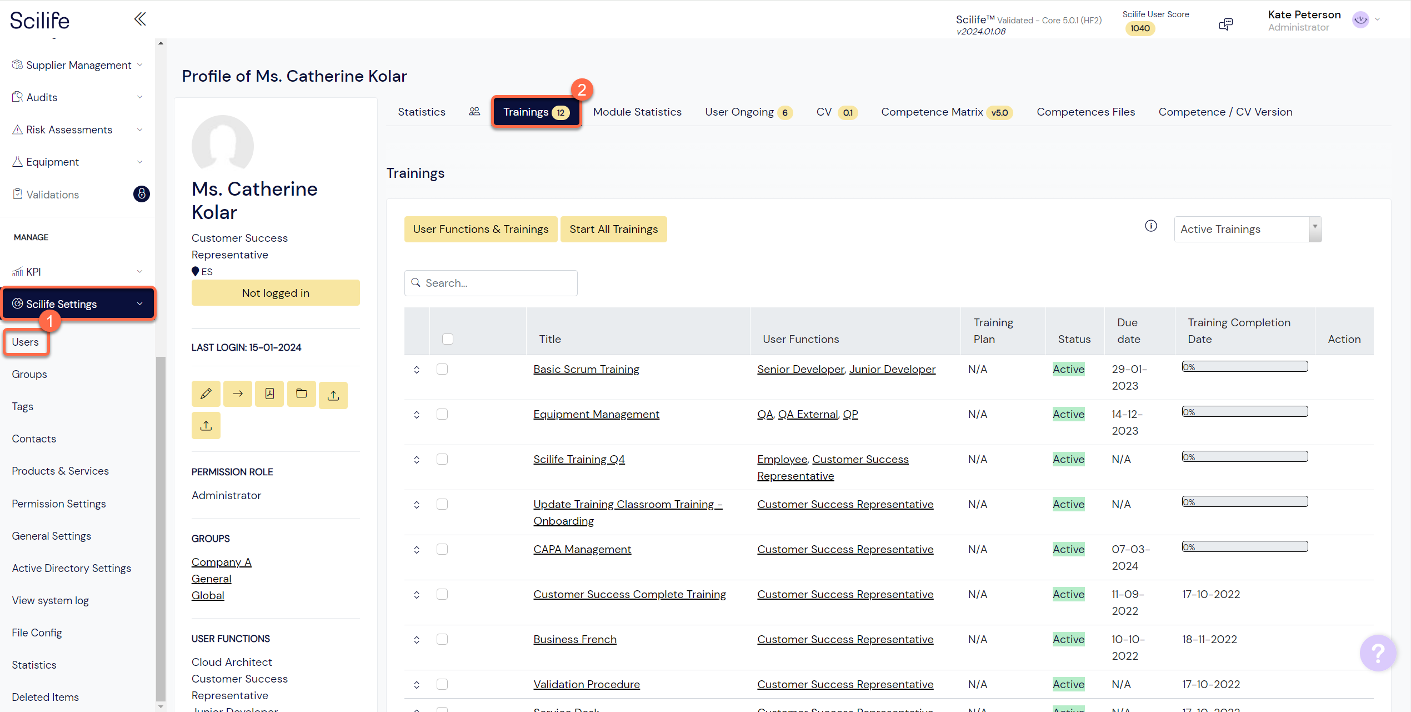This screenshot has height=712, width=1411.
Task: Click the Supplier Management sidebar icon
Action: pyautogui.click(x=17, y=65)
